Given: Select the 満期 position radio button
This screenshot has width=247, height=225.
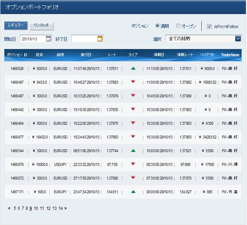Looking at the screenshot, I should tap(157, 26).
